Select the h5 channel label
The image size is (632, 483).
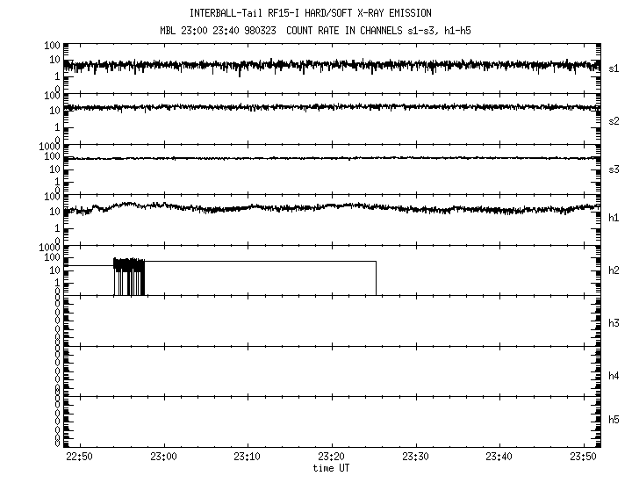[x=614, y=421]
